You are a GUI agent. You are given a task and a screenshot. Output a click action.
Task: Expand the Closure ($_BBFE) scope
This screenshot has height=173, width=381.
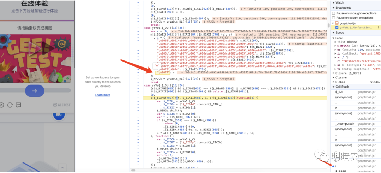pyautogui.click(x=333, y=73)
